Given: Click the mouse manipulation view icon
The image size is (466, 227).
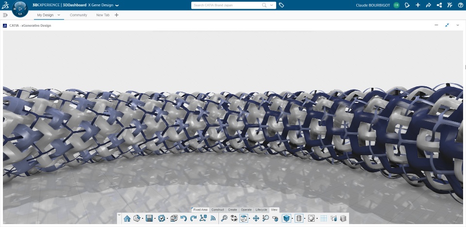Looking at the screenshot, I should pyautogui.click(x=333, y=218).
